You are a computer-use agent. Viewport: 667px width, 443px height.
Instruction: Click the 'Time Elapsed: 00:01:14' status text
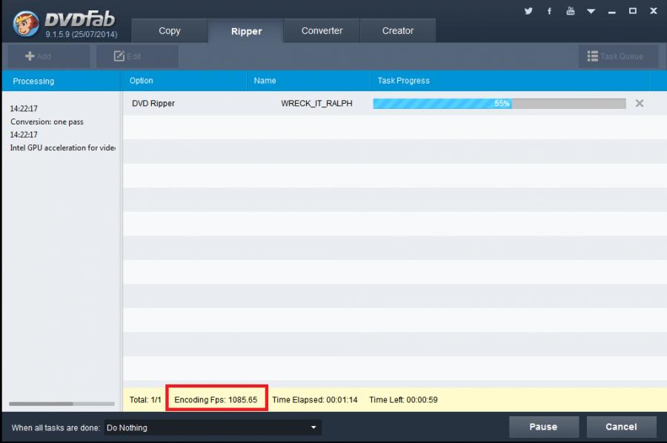315,399
